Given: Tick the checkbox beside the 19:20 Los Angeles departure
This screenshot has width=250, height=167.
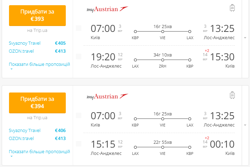Looking at the screenshot, I should click(79, 56).
